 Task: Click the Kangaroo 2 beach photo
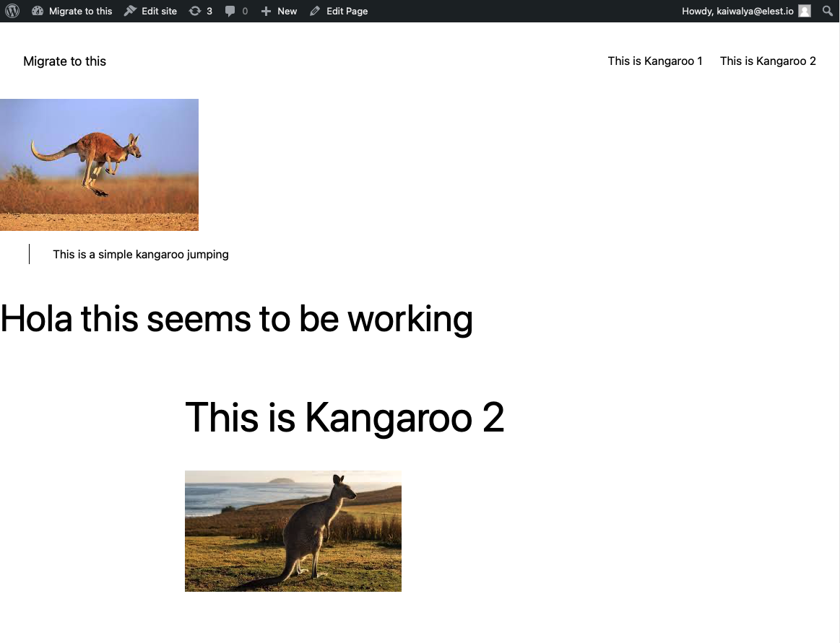click(x=293, y=531)
